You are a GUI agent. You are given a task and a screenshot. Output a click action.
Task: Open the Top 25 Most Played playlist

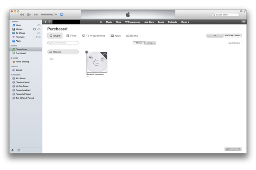click(25, 98)
